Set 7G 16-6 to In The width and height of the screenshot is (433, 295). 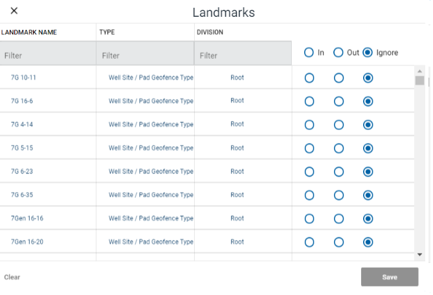(x=309, y=102)
